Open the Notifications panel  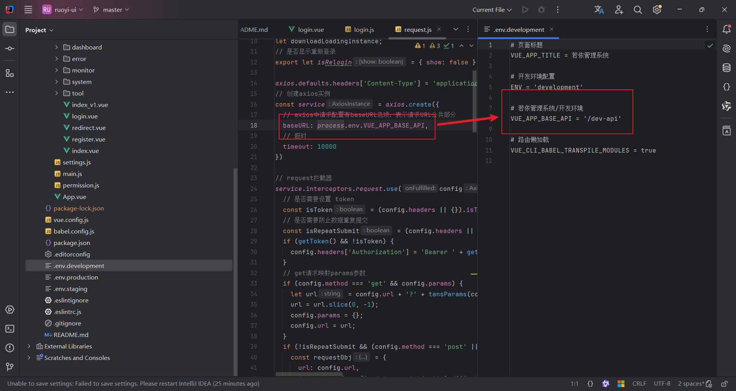tap(726, 30)
